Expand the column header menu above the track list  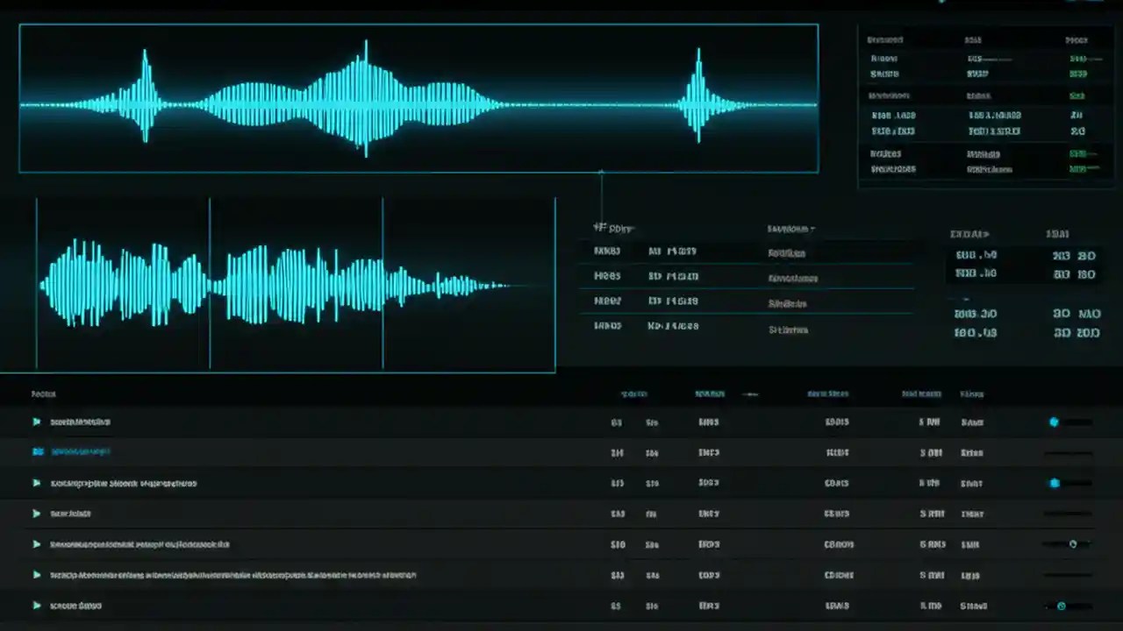point(750,393)
